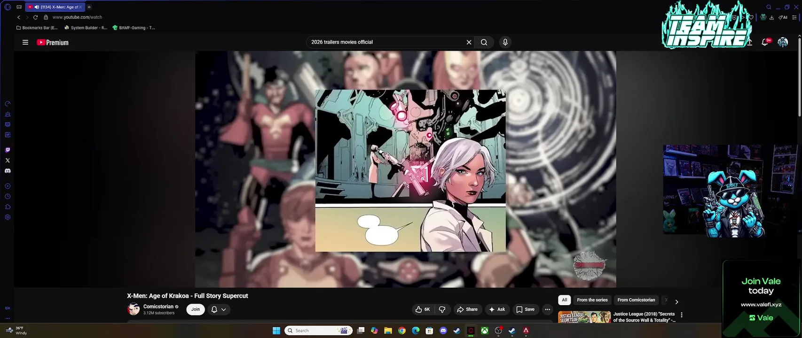
Task: Open Discord in Opera sidebar
Action: point(8,171)
